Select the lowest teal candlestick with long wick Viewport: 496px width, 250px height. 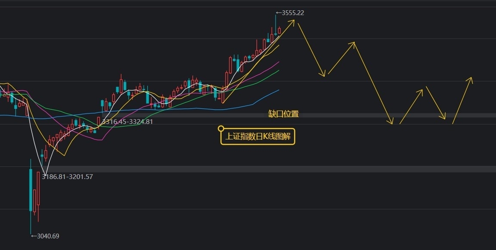tap(31, 196)
